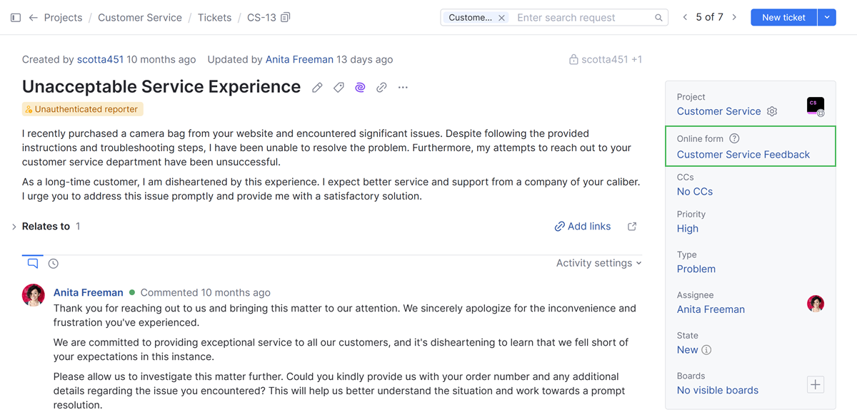
Task: Edit the ticket title with the pencil icon
Action: point(316,86)
